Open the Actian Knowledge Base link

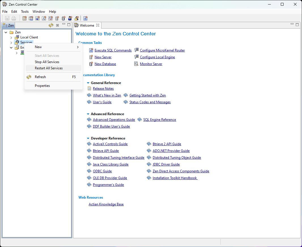(106, 204)
